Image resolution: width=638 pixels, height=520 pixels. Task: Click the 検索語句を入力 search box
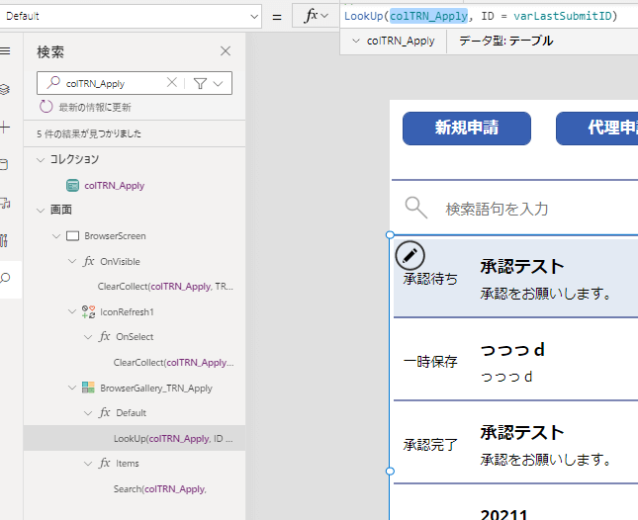coord(497,209)
